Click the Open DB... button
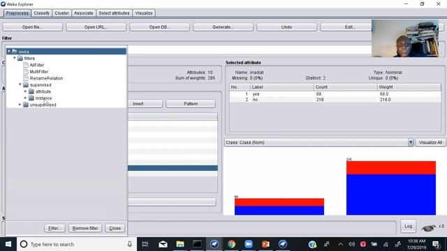Image resolution: width=447 pixels, height=251 pixels. tap(160, 27)
